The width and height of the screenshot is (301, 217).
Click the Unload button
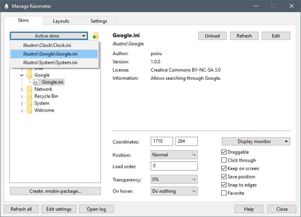point(212,36)
